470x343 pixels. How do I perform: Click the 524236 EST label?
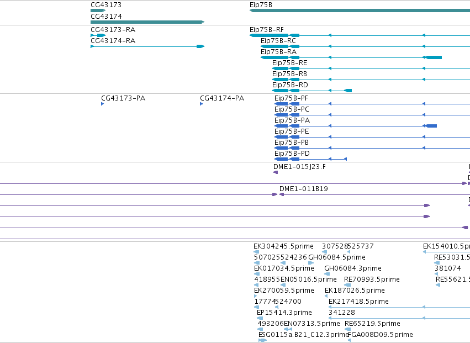294,257
